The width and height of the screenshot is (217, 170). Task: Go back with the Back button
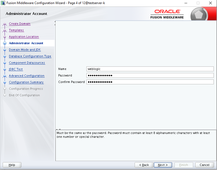tap(144, 165)
